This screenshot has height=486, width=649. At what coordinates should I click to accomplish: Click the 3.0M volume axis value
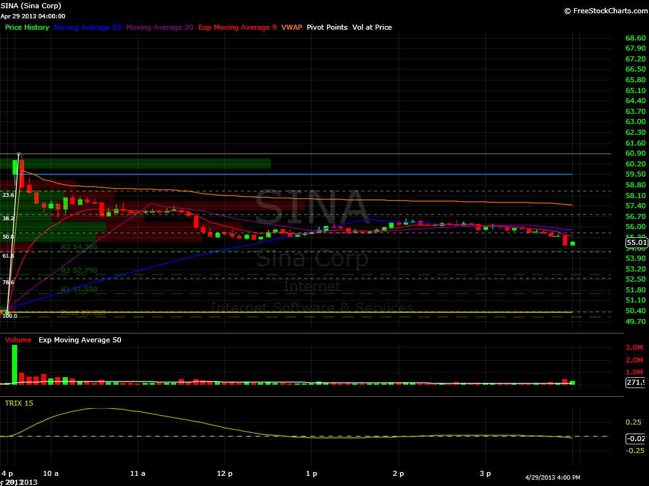click(634, 347)
